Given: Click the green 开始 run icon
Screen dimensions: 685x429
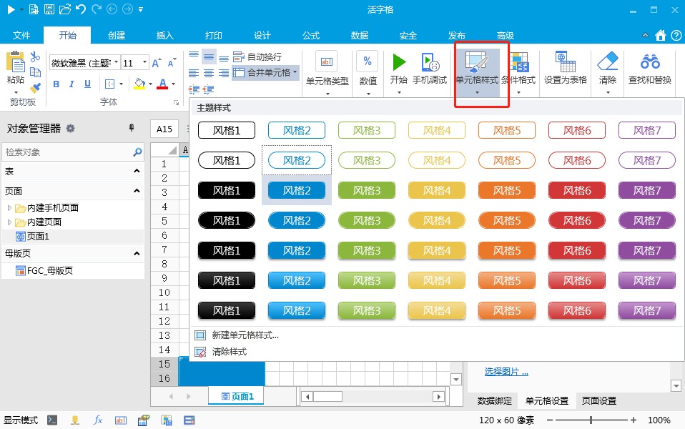Looking at the screenshot, I should point(398,62).
